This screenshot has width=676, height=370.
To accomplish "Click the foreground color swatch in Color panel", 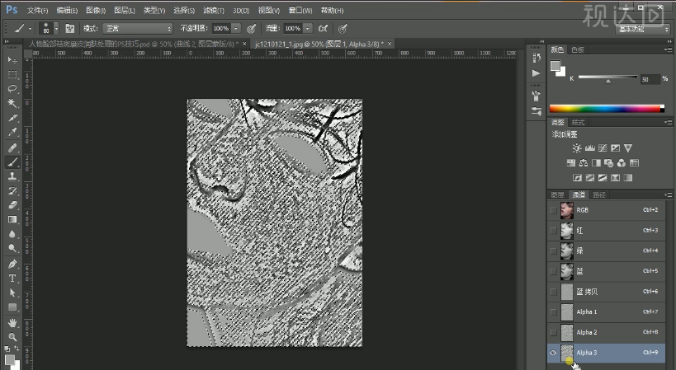I will 555,66.
